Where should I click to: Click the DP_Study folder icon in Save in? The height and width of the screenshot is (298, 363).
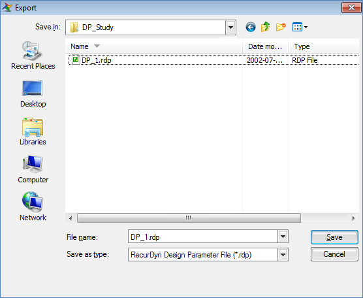tap(74, 27)
